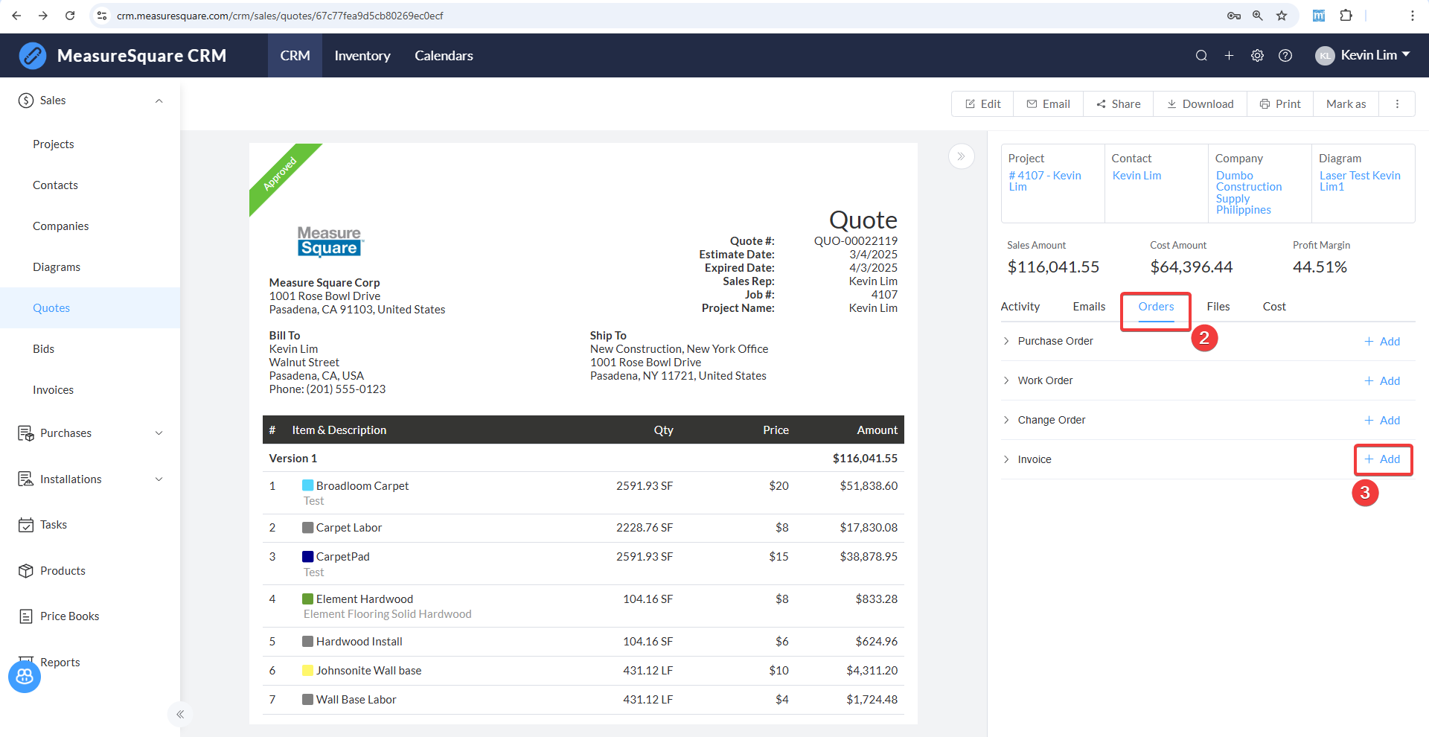Click the Price Books icon
The width and height of the screenshot is (1429, 737).
(26, 616)
